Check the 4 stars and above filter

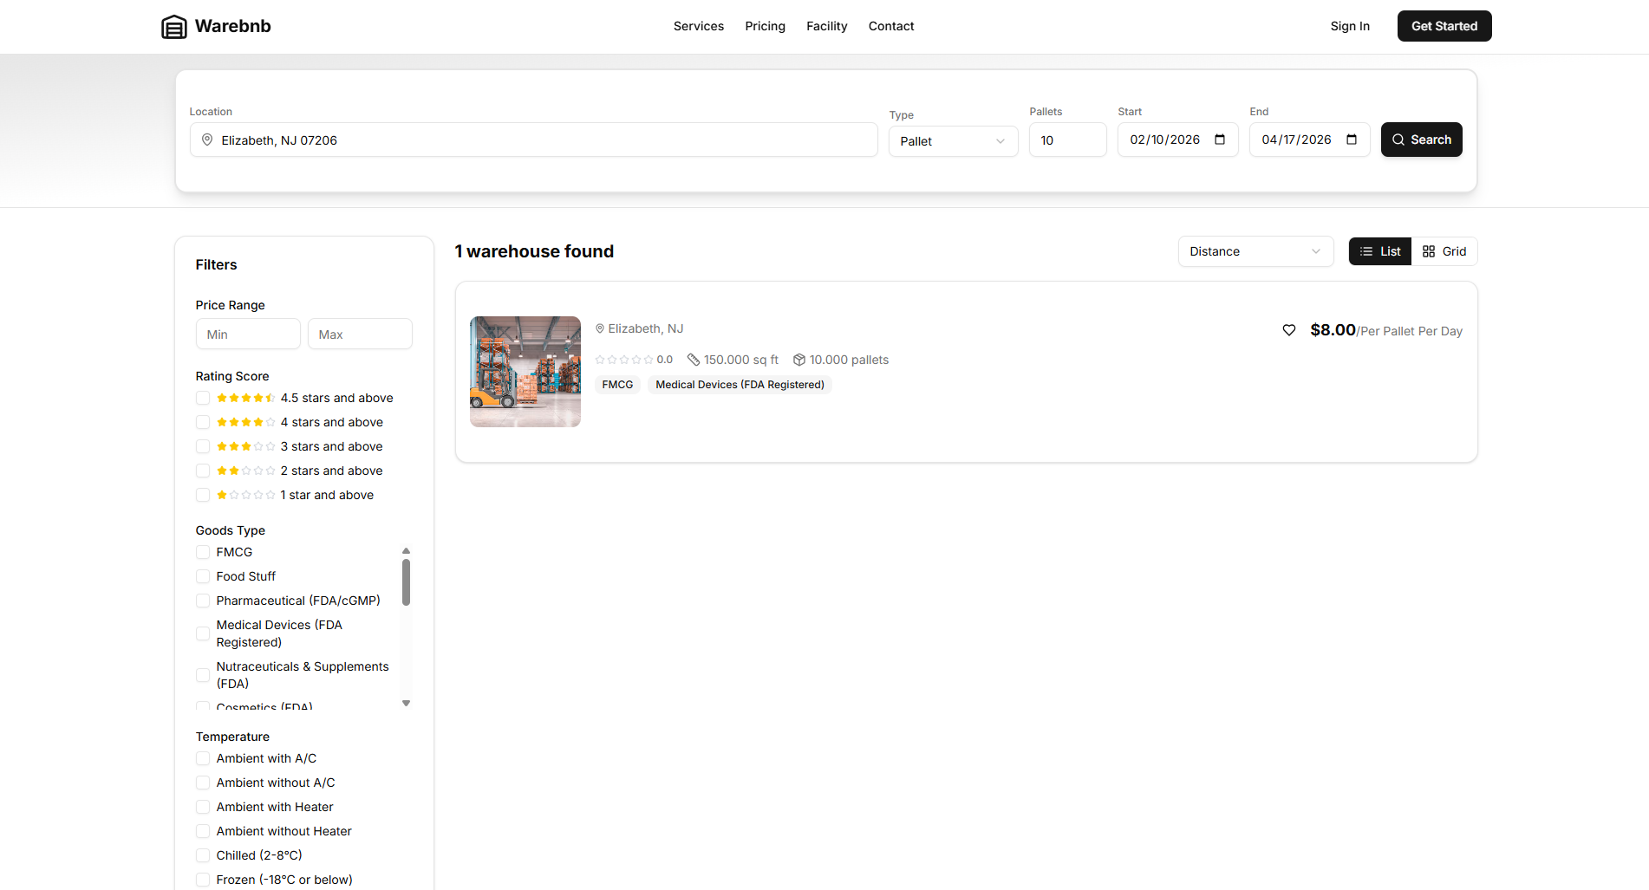(202, 422)
